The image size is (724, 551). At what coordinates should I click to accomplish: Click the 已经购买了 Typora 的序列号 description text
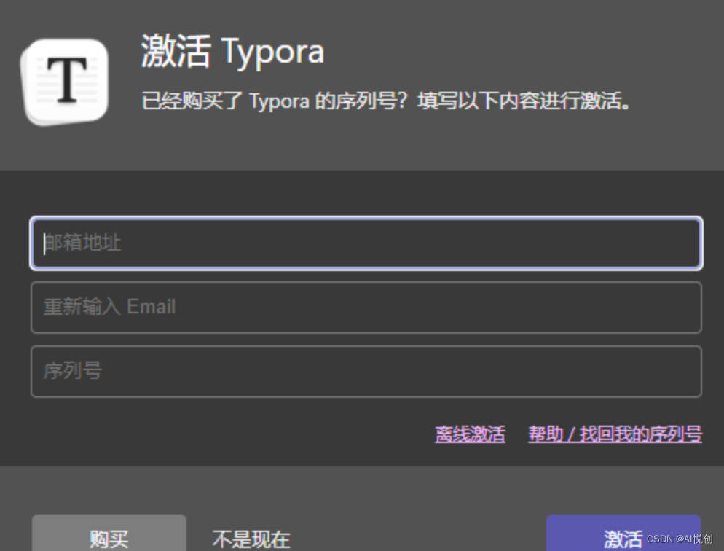coord(385,101)
